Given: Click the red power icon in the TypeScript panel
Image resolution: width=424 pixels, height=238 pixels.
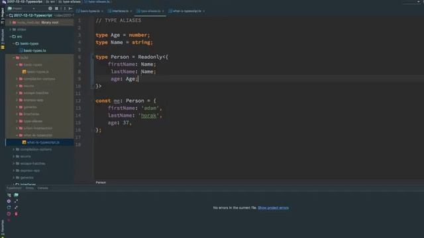Looking at the screenshot, I should tap(9, 214).
